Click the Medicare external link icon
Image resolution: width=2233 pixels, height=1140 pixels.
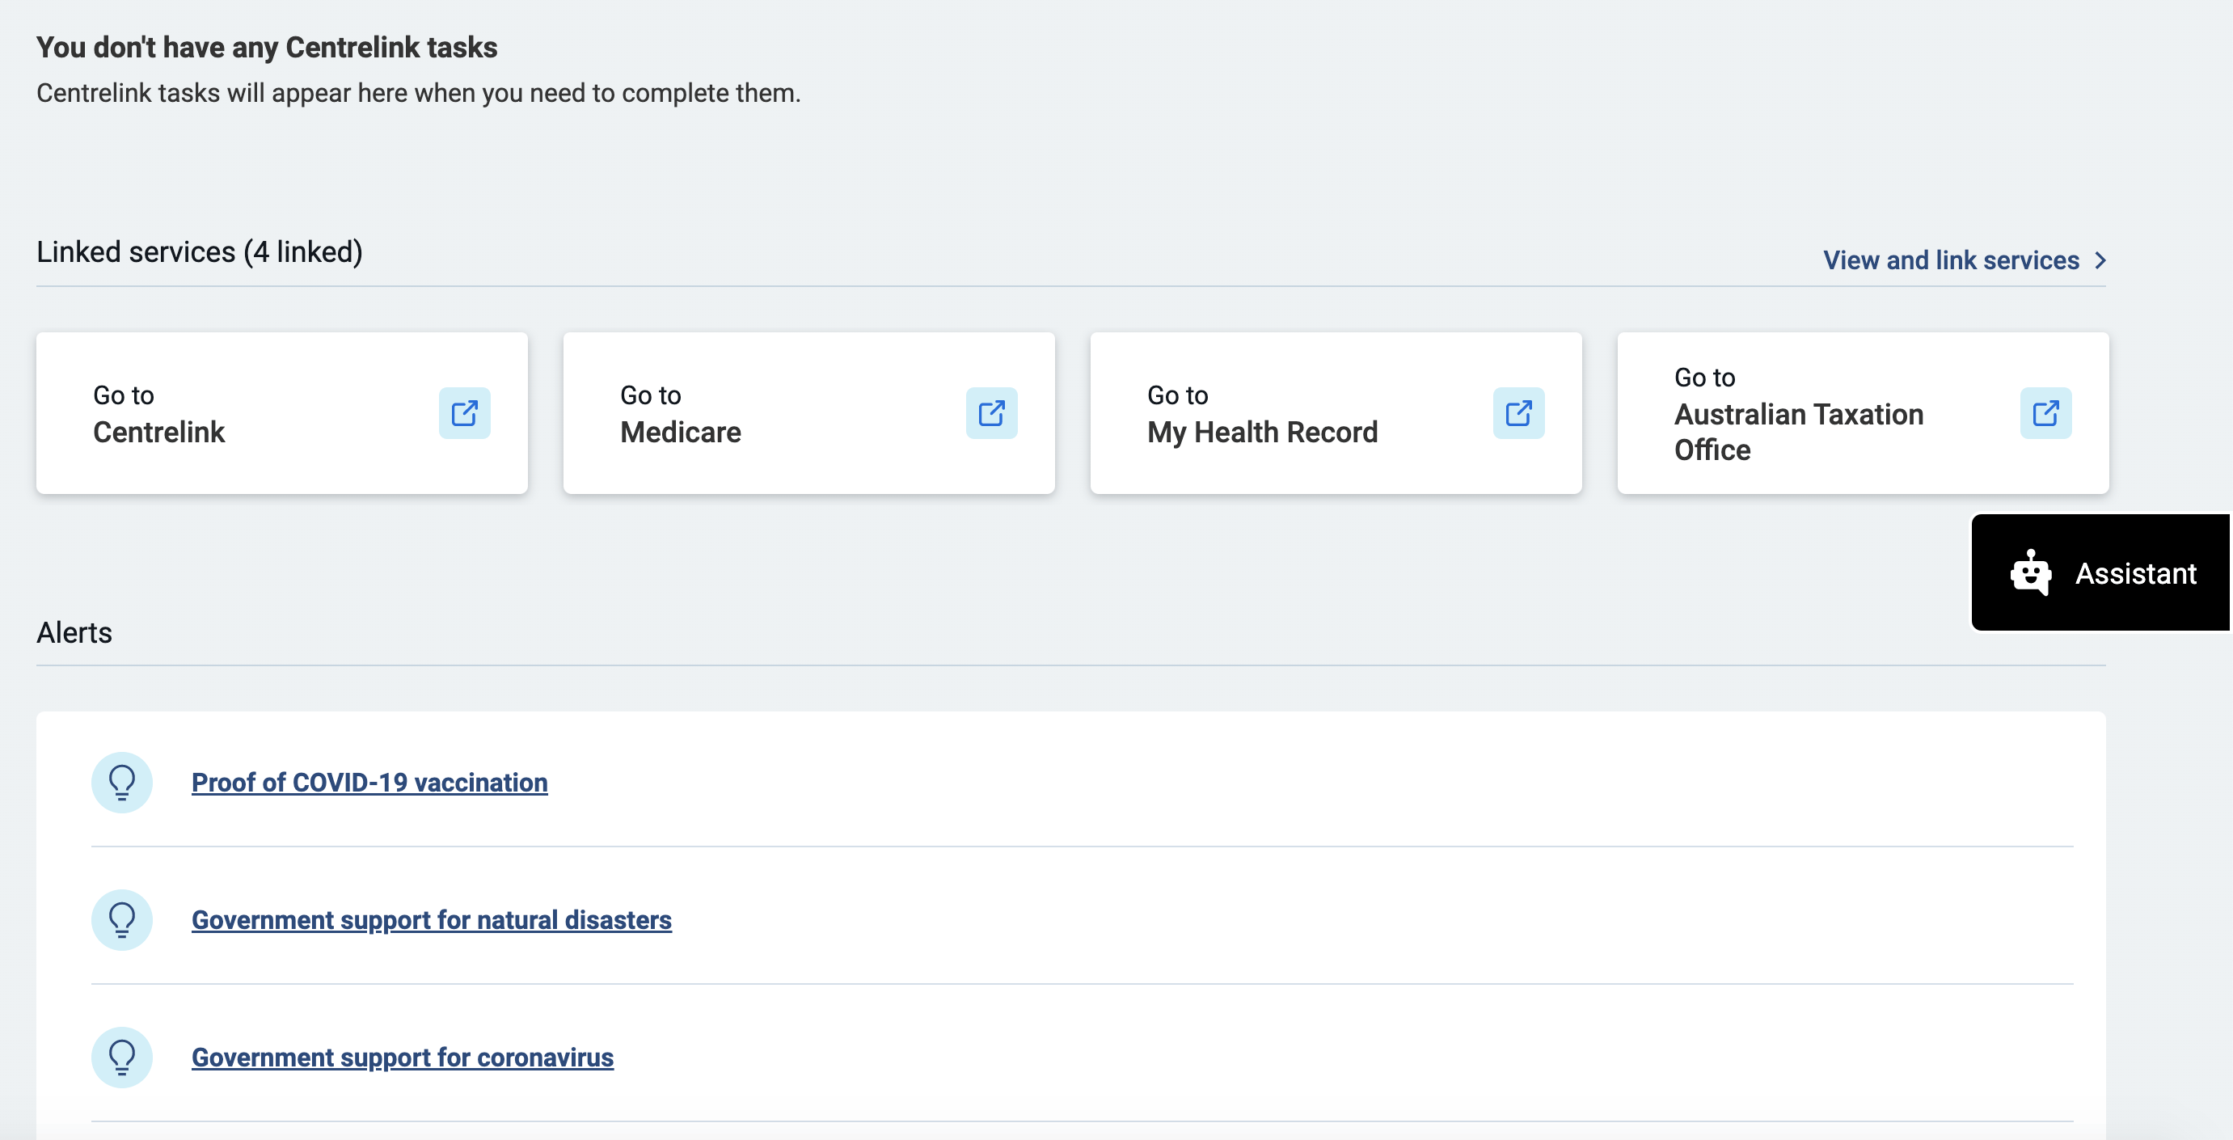pyautogui.click(x=992, y=412)
